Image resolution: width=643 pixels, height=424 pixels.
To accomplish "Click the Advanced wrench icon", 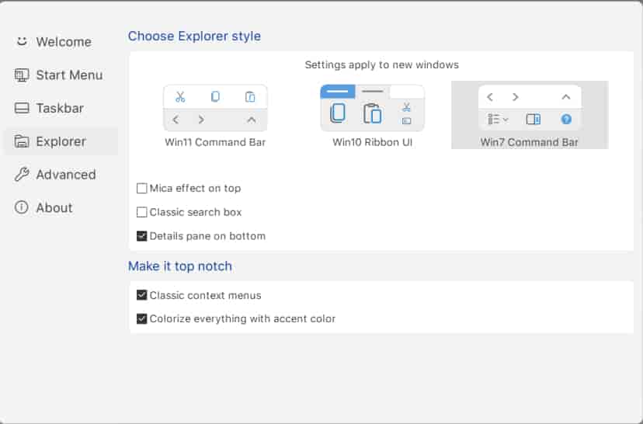I will 22,175.
